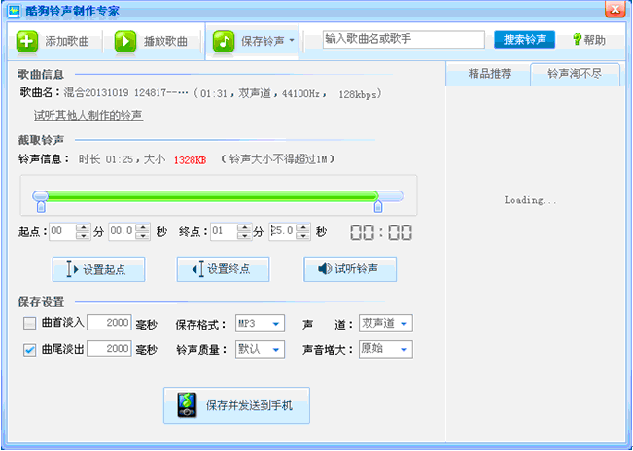
Task: Click the green plus Add Song icon
Action: (27, 42)
